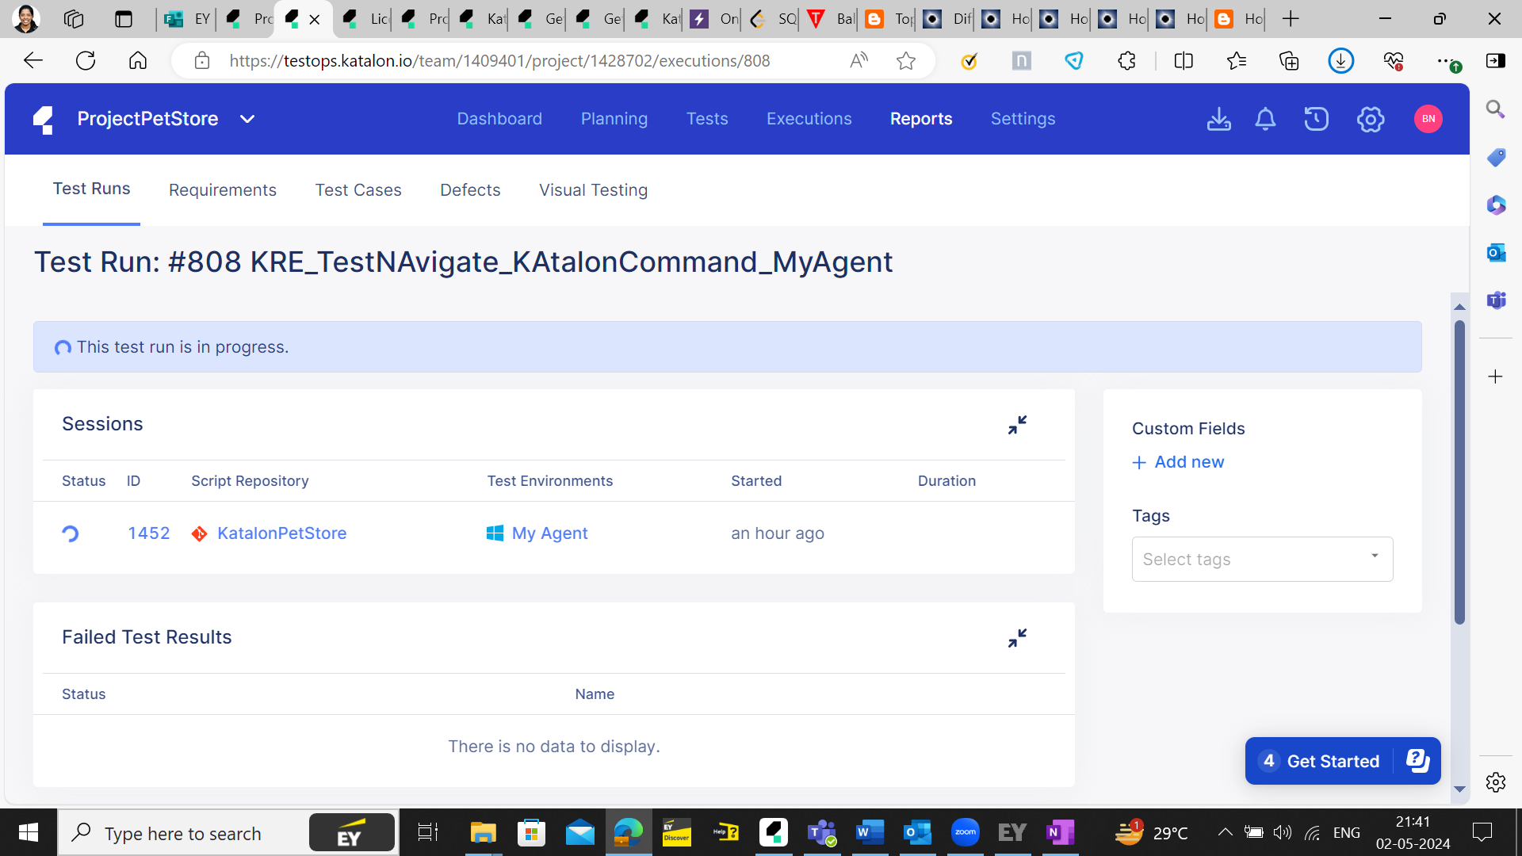Add new custom field
The width and height of the screenshot is (1522, 856).
(x=1179, y=462)
